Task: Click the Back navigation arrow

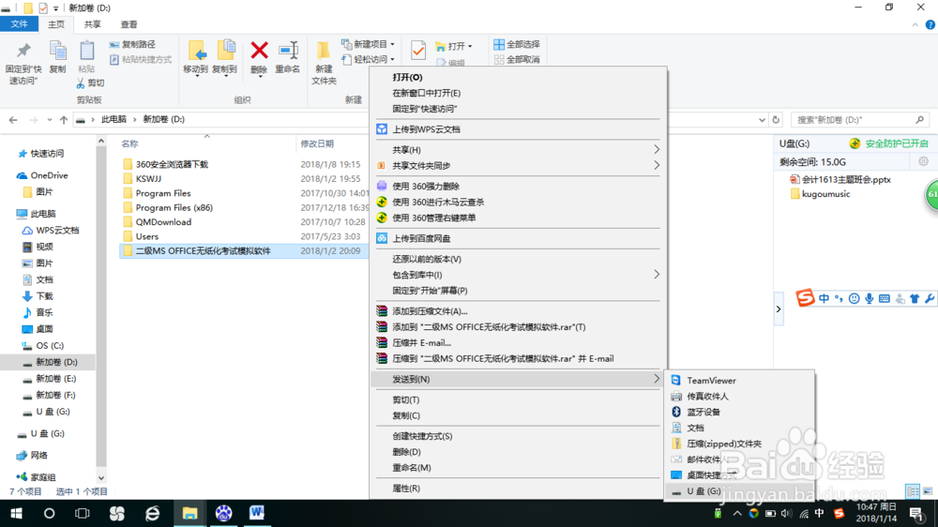Action: coord(13,120)
